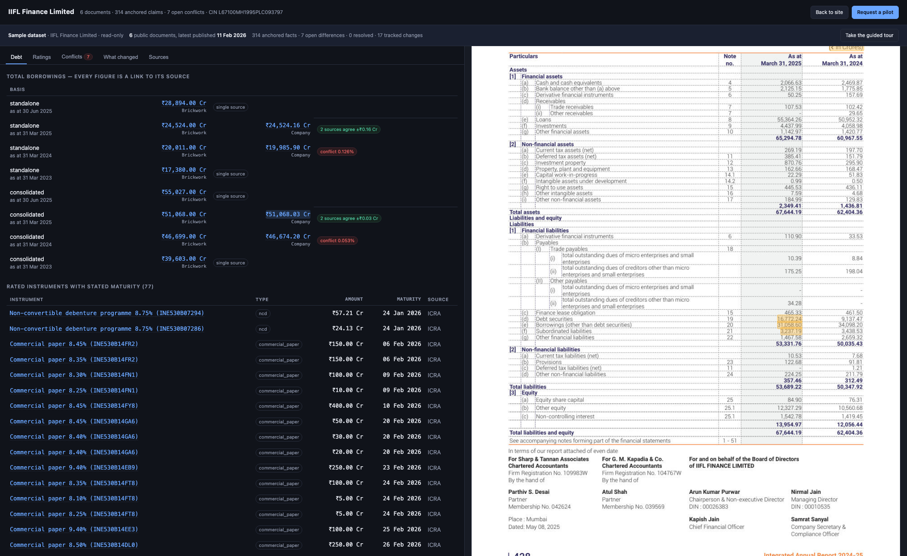Open Commercial paper 8.30% (INE530B14FN1)
Screen dimensions: 907x556
pyautogui.click(x=74, y=375)
